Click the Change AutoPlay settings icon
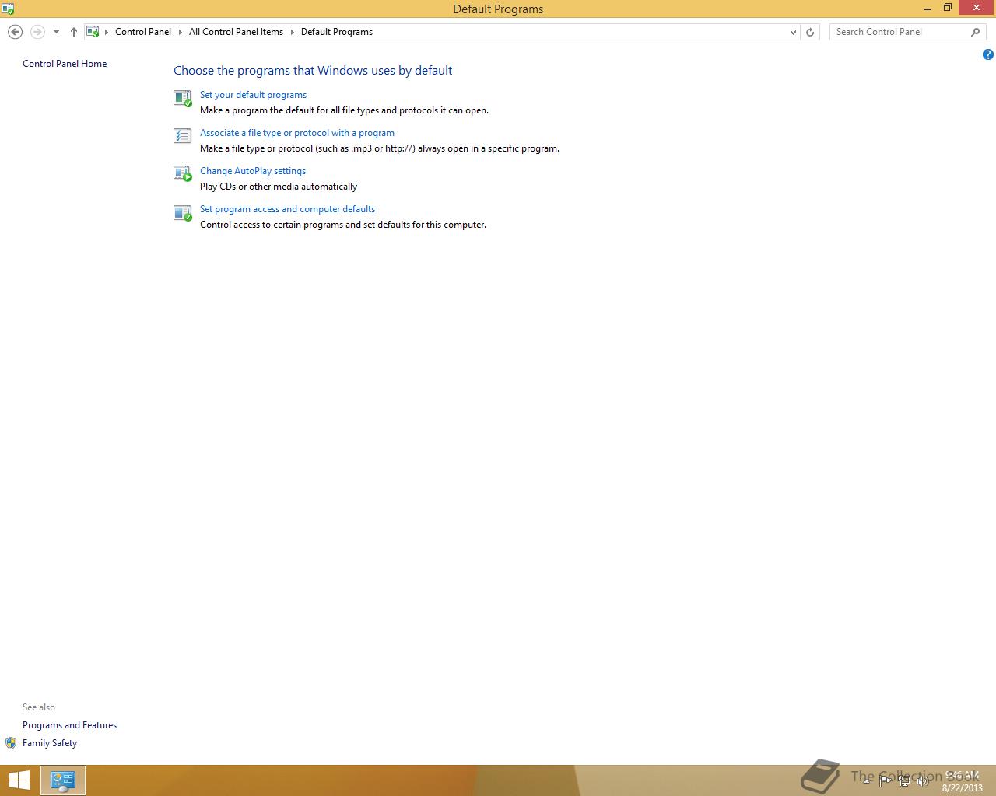 pyautogui.click(x=183, y=173)
